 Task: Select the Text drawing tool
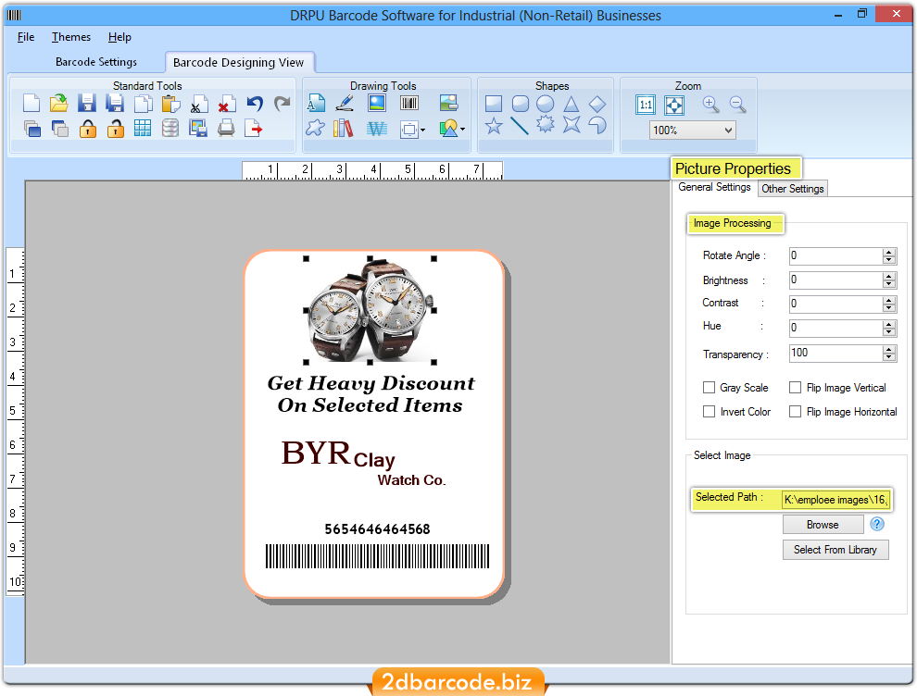(317, 104)
